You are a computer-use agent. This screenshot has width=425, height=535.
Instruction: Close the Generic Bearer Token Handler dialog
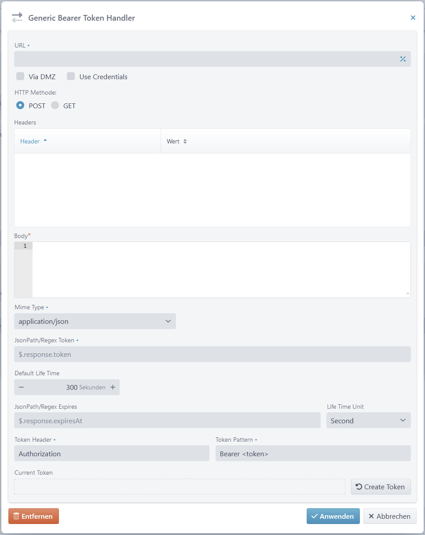(x=413, y=18)
